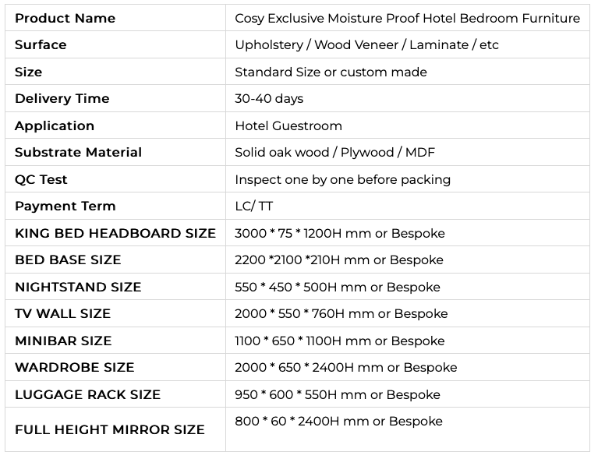This screenshot has height=459, width=598.
Task: Click the 30-40 days value
Action: tap(269, 99)
